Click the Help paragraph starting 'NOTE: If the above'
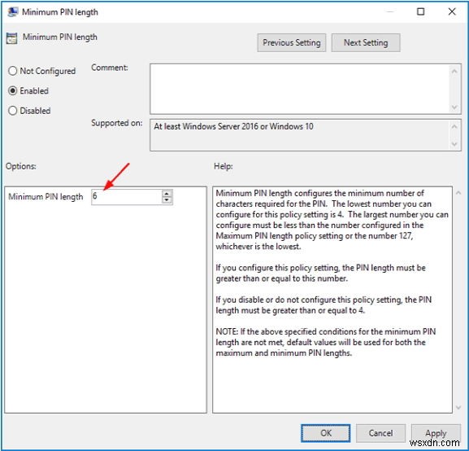This screenshot has height=451, width=469. pos(325,342)
